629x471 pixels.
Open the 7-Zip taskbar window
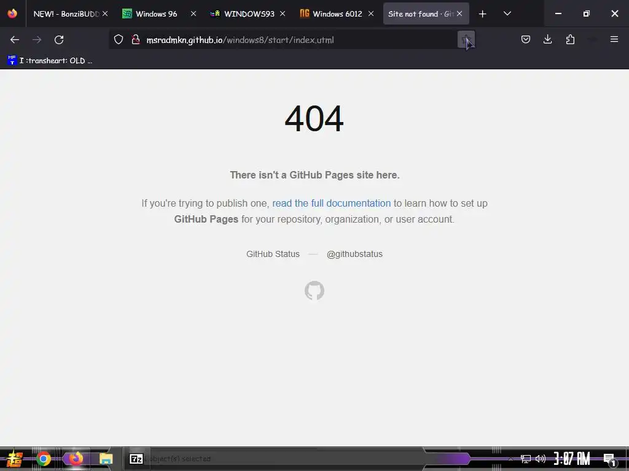(136, 459)
